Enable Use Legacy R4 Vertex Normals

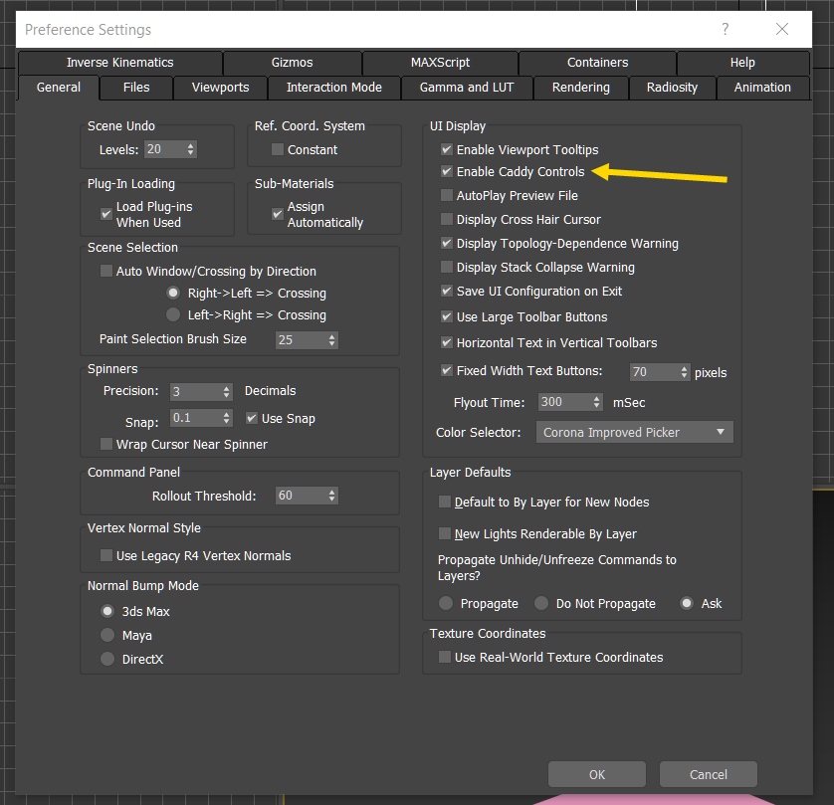click(106, 555)
